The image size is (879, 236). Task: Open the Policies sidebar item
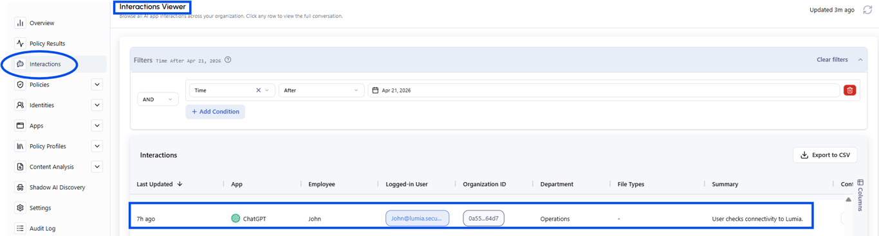click(39, 85)
